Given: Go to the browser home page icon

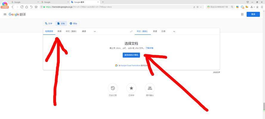Looking at the screenshot, I should (27, 7).
